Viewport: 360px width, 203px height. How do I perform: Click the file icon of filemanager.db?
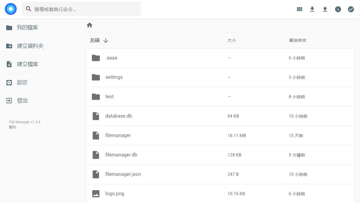[96, 155]
